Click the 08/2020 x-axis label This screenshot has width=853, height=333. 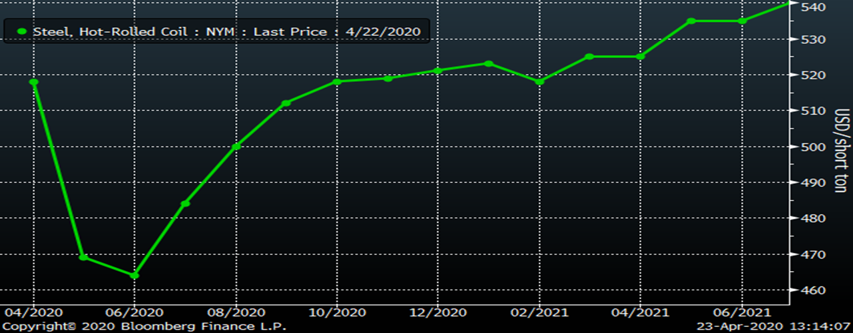[236, 312]
